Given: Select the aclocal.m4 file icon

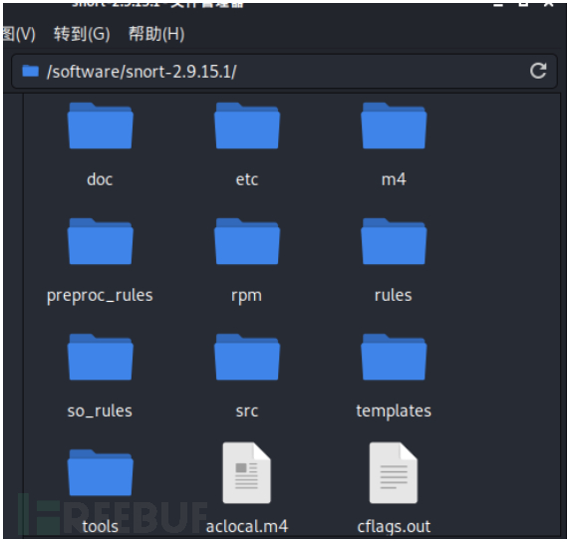Looking at the screenshot, I should (x=247, y=472).
